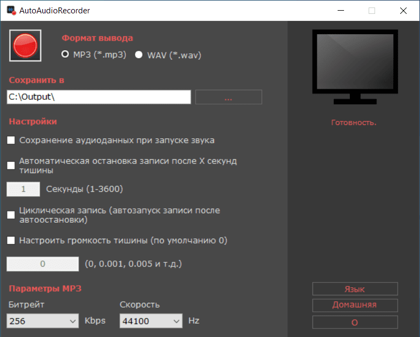Start recording with the red record button

25,45
